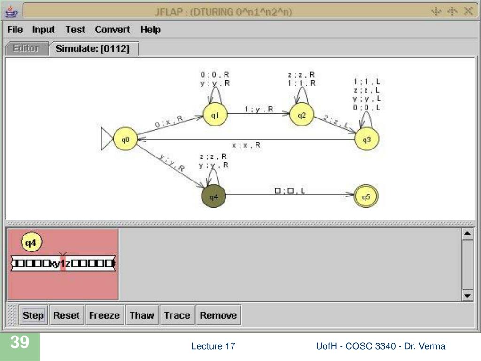Image resolution: width=481 pixels, height=361 pixels.
Task: Select the final state q5
Action: pyautogui.click(x=365, y=196)
